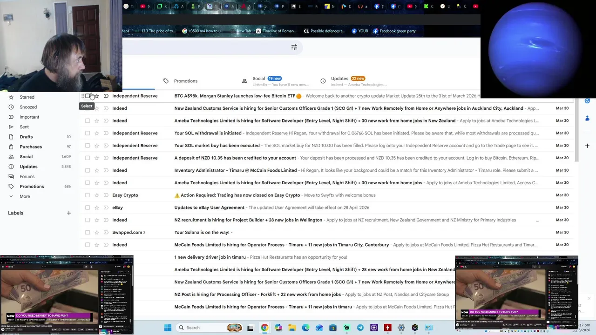Open the 'x3500 m4 how to u...' bookmark

[203, 31]
